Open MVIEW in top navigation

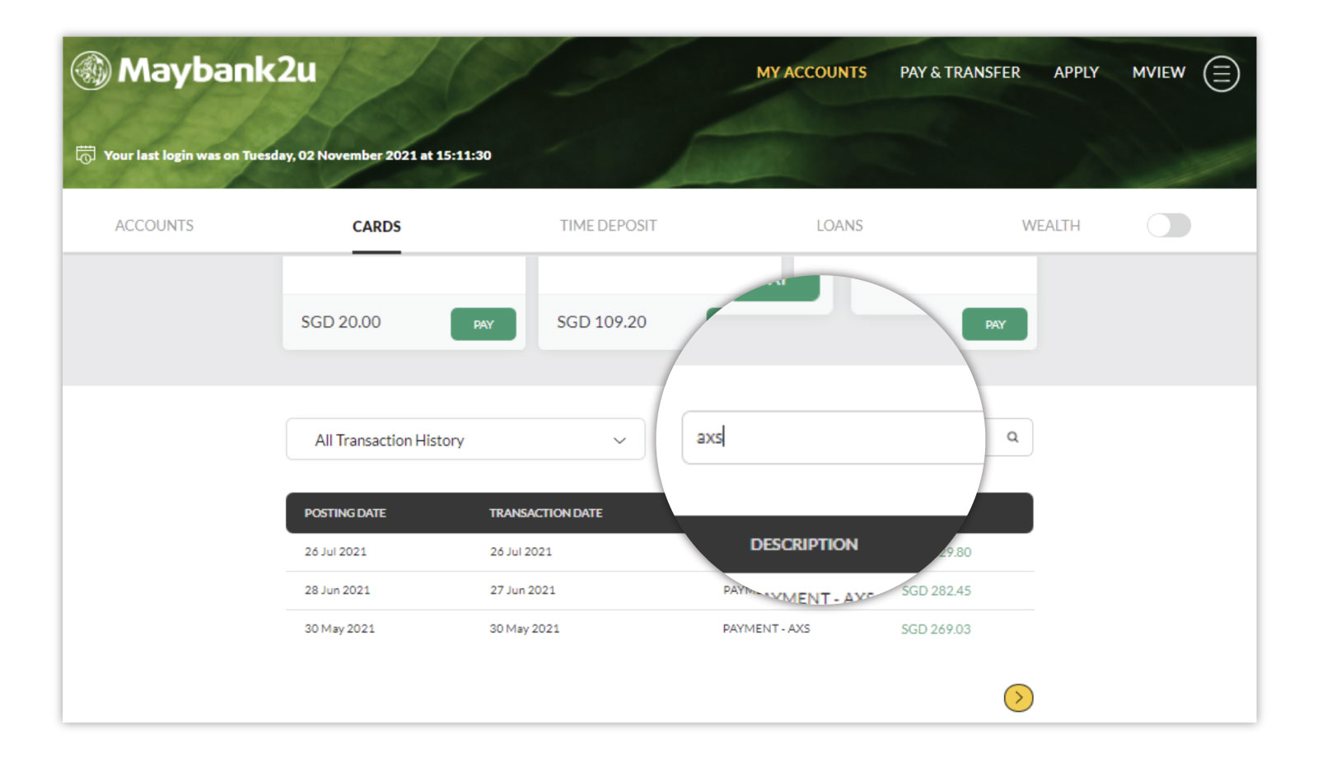click(x=1158, y=72)
